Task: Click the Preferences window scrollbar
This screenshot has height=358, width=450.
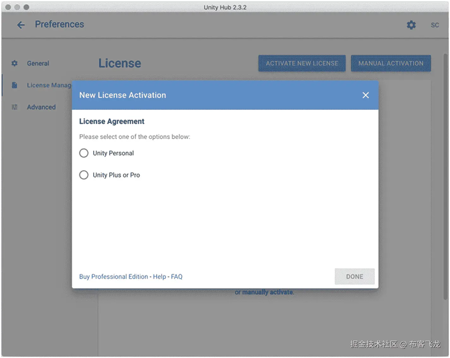Action: click(x=446, y=177)
